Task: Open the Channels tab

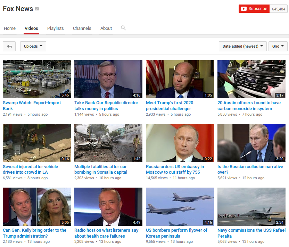Action: coord(82,28)
